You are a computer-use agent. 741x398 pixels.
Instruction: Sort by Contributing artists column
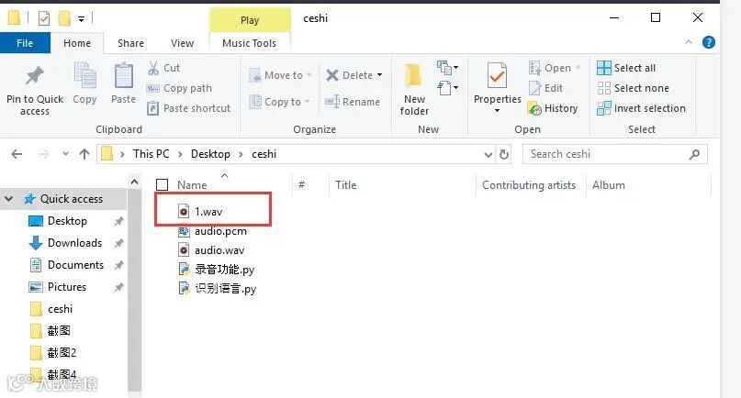pyautogui.click(x=529, y=185)
